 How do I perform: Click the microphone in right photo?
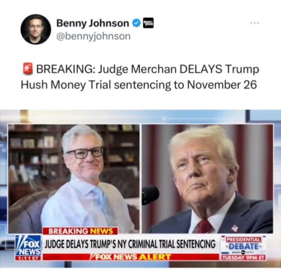(150, 195)
